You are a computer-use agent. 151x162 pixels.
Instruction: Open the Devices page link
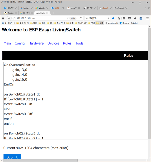[53, 43]
